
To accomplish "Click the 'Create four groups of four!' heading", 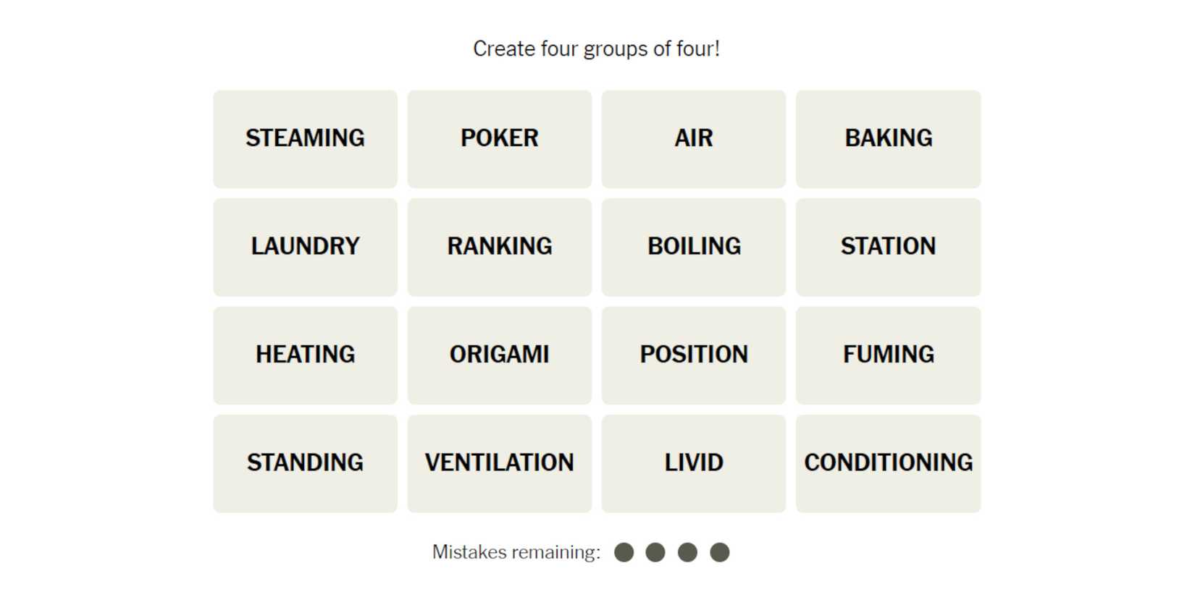I will click(596, 49).
